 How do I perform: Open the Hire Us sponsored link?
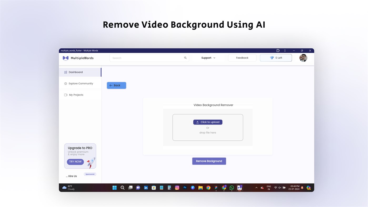(71, 176)
